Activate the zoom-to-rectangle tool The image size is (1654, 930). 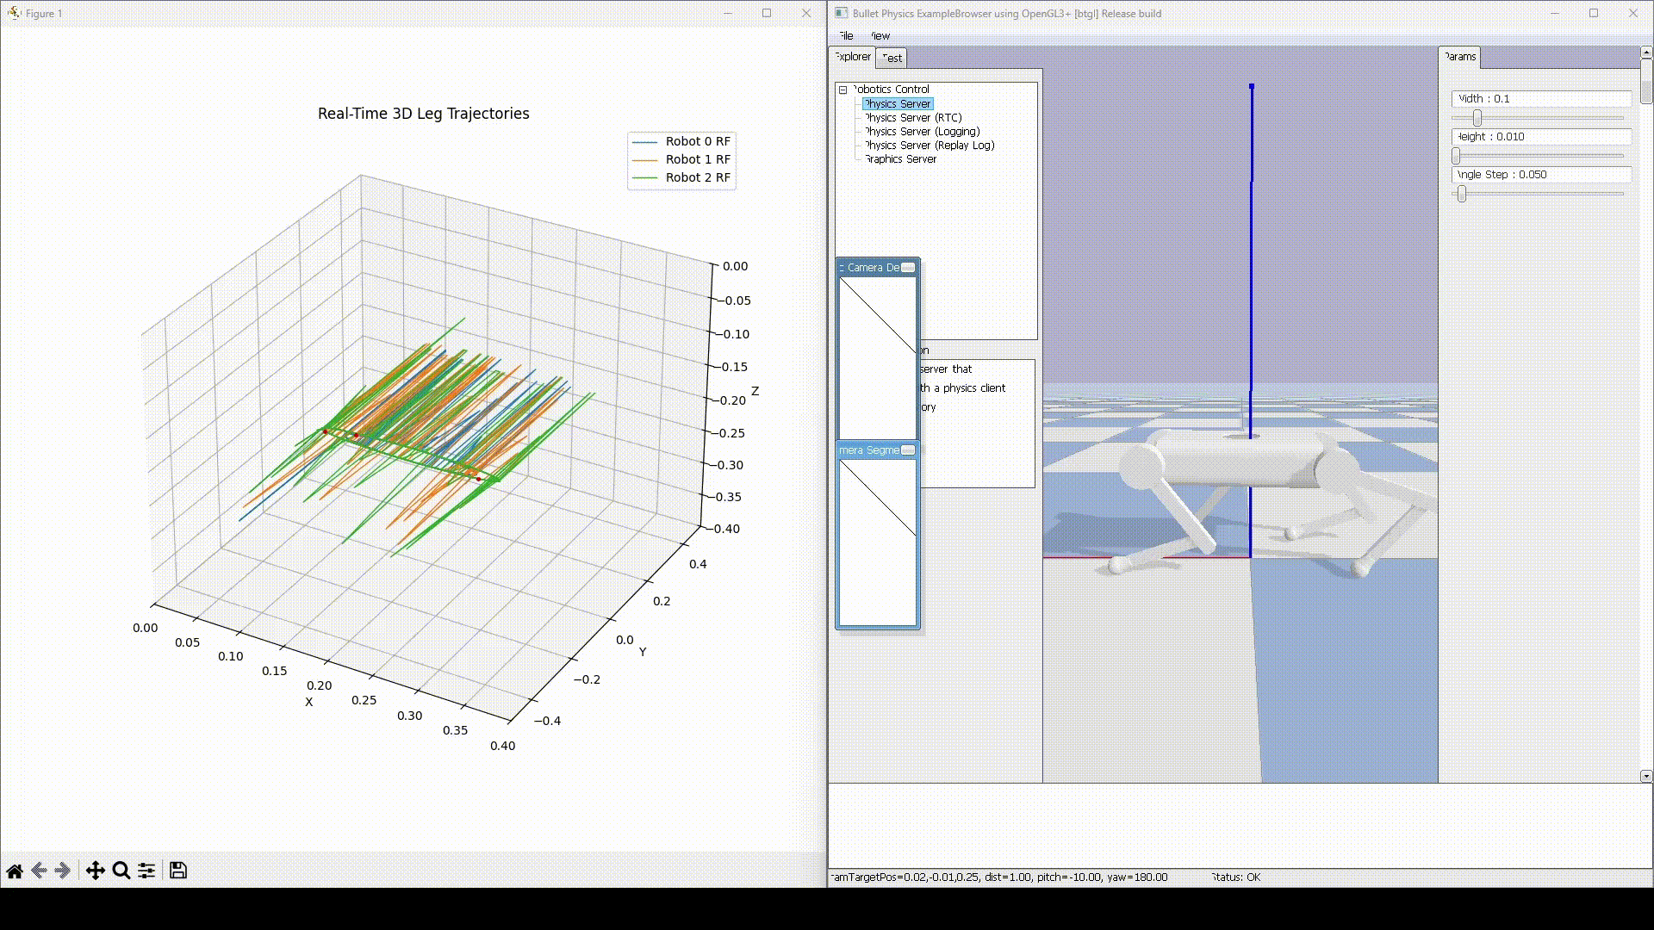[x=121, y=871]
